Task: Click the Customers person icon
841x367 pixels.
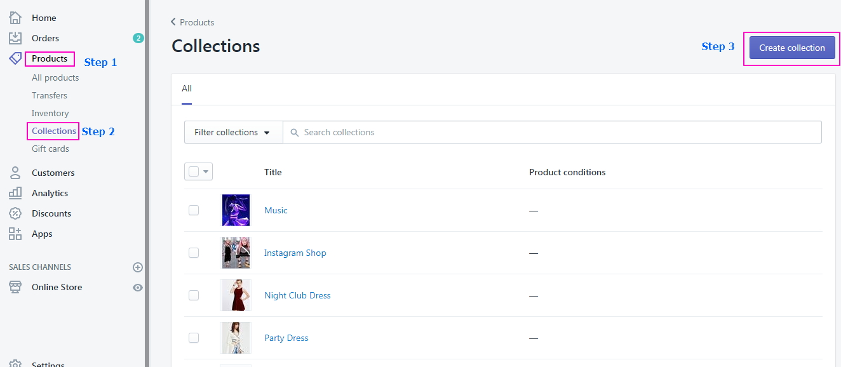Action: tap(15, 173)
